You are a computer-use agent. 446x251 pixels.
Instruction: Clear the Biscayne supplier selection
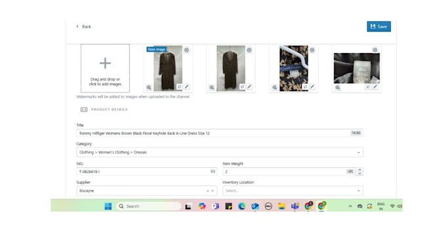[x=207, y=191]
